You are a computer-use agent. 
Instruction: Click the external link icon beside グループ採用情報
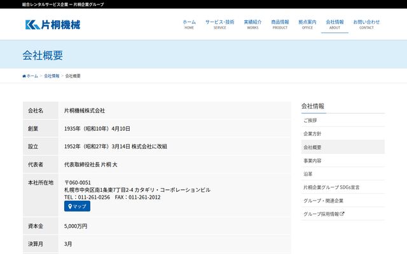point(342,214)
